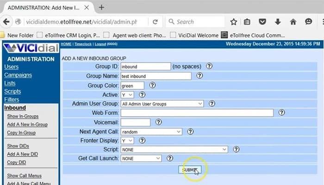Click the Group Name input field

156,76
